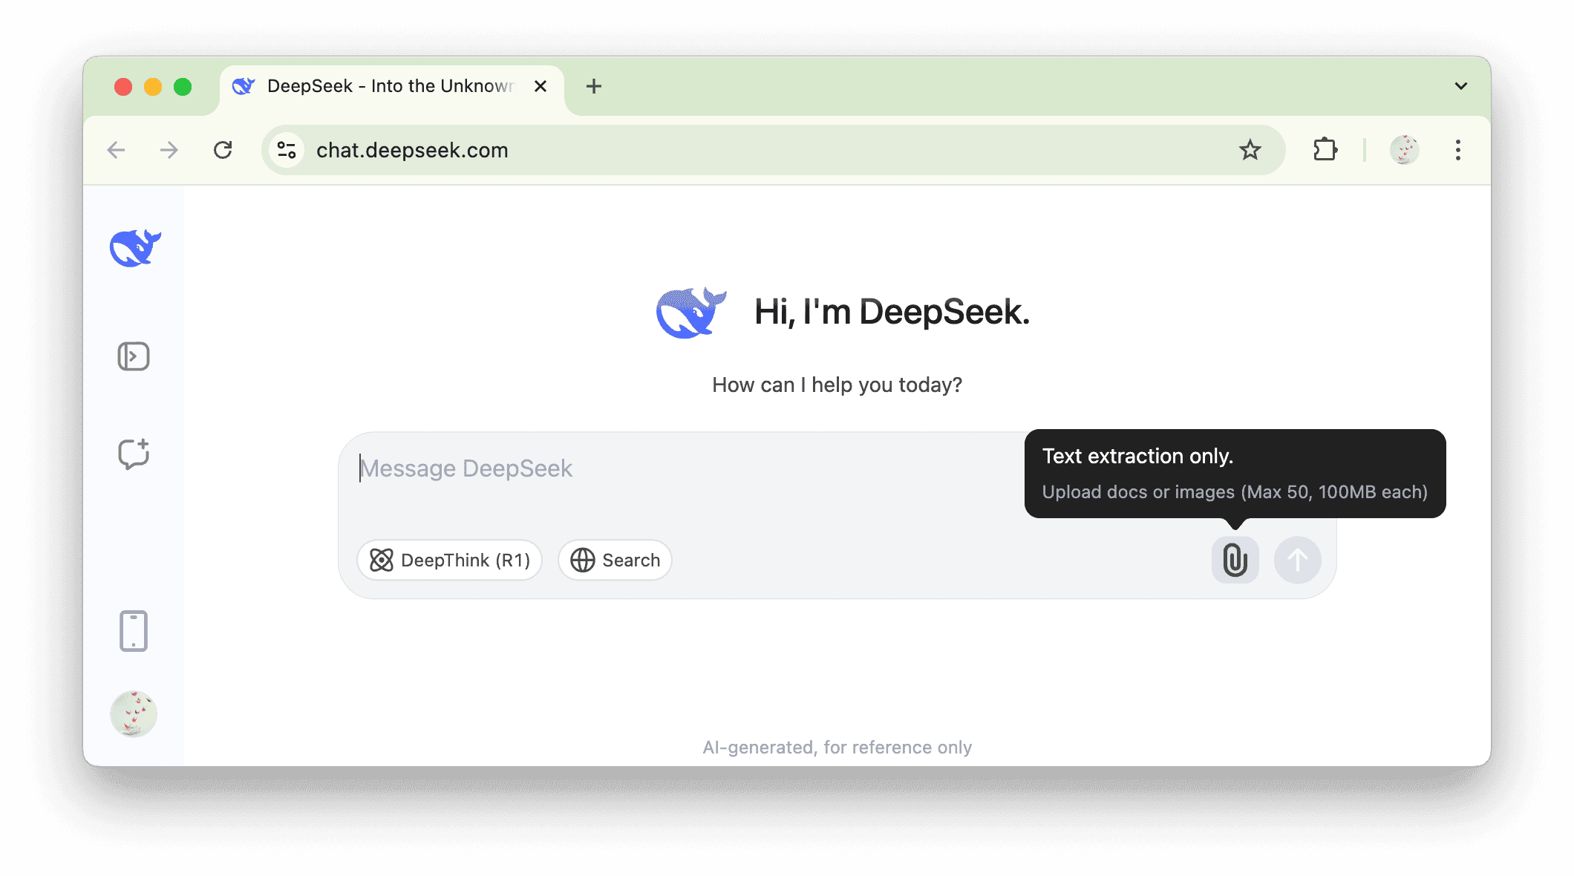Toggle DeepThink (R1) mode
Screen dimensions: 1574x876
pos(450,560)
